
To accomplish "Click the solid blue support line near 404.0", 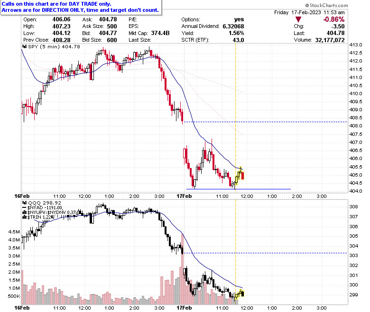I will coord(238,189).
